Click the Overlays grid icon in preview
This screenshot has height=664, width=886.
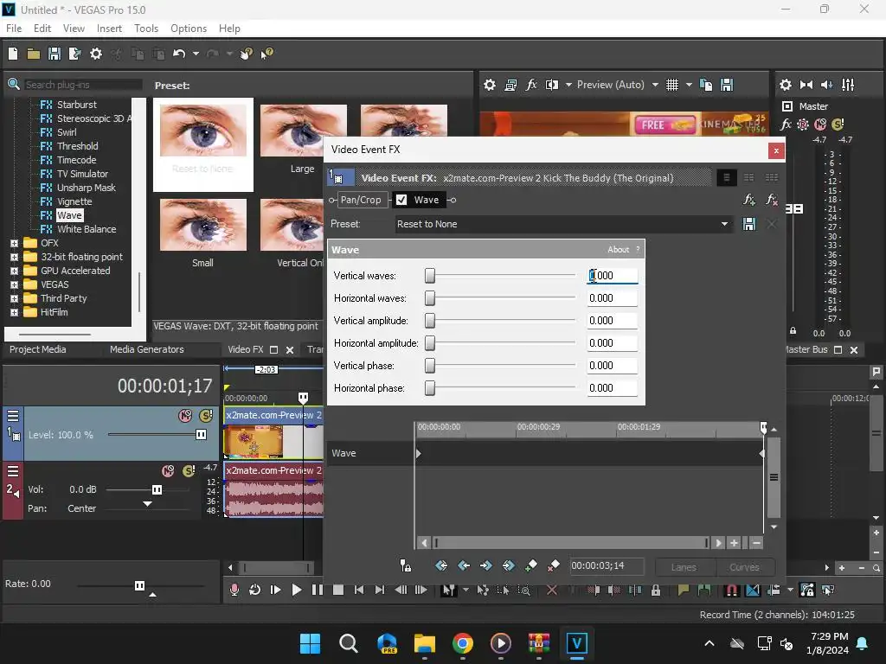pos(671,85)
